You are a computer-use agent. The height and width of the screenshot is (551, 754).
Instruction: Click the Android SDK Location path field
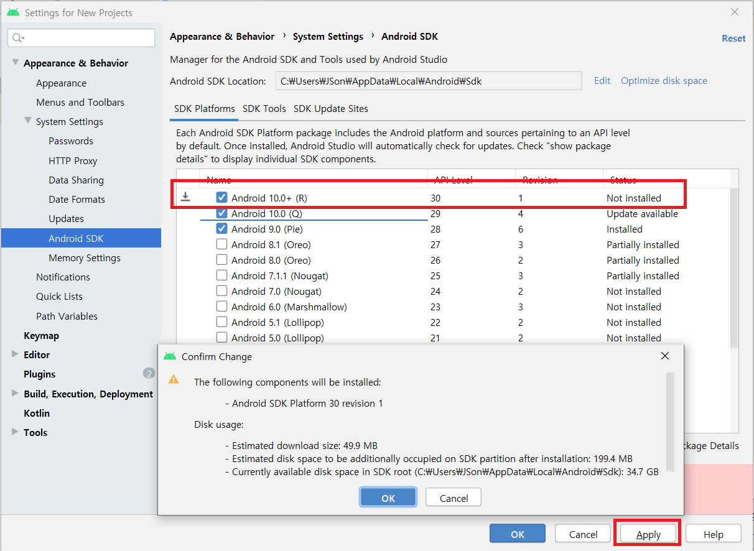click(x=428, y=81)
